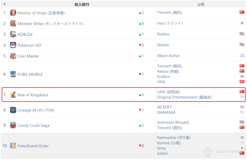Viewport: 247px width, 160px height.
Task: Click the Rise of Kingdoms app icon
Action: (x=13, y=95)
